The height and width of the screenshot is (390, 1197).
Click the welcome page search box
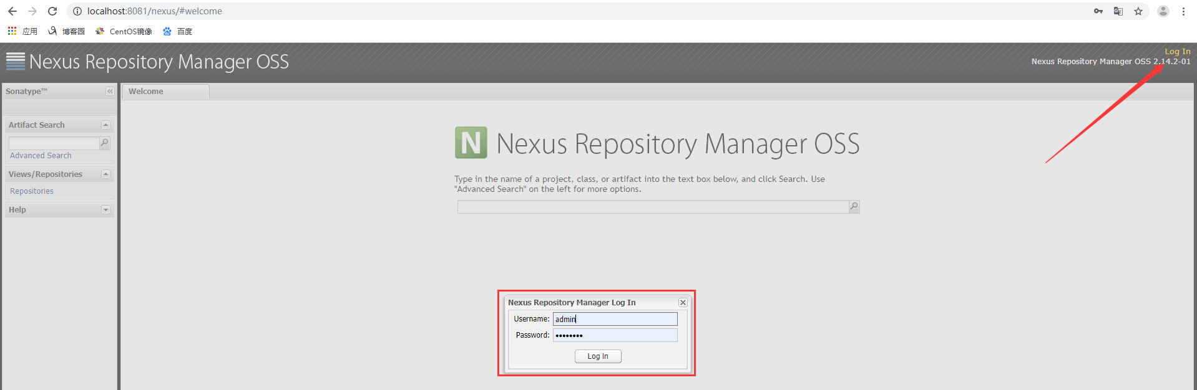pyautogui.click(x=653, y=207)
